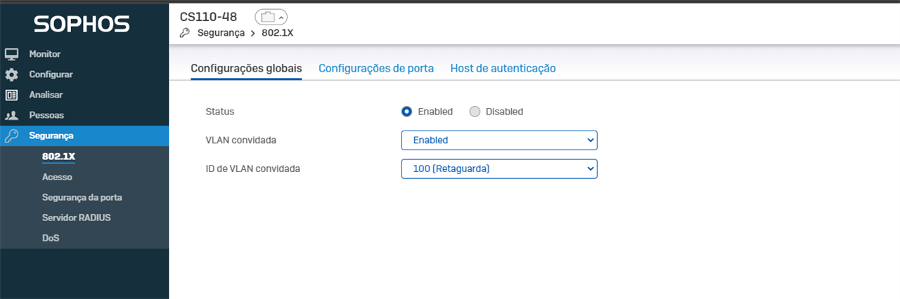The width and height of the screenshot is (900, 299).
Task: Click the Segurança key icon in sidebar
Action: tap(11, 136)
